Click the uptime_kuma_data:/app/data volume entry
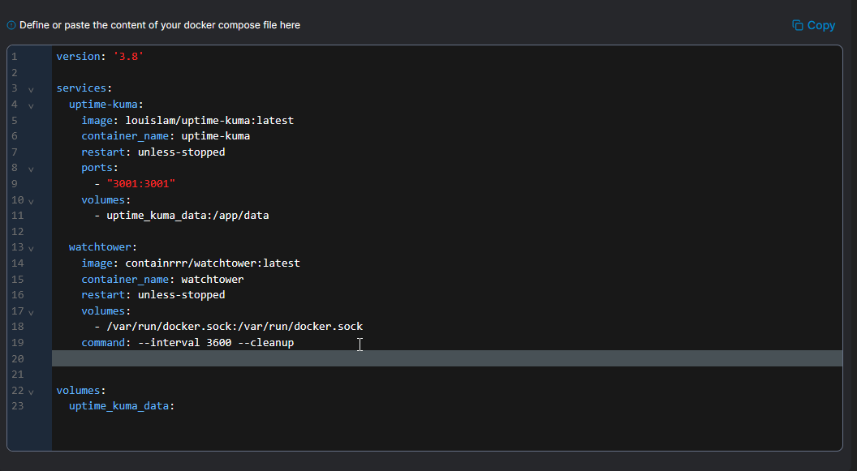This screenshot has width=857, height=471. point(187,216)
